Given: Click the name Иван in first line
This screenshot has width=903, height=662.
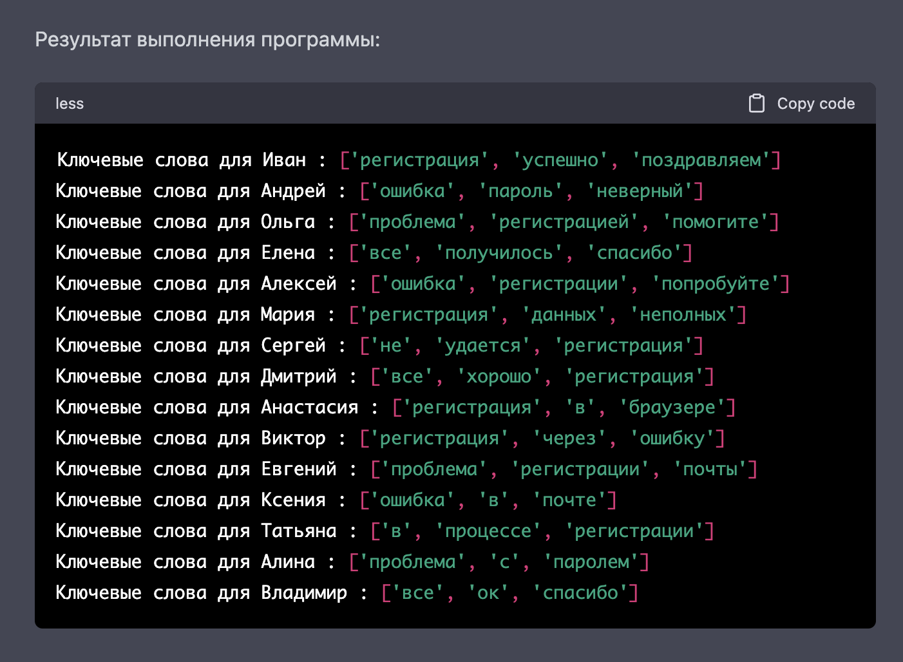Looking at the screenshot, I should tap(284, 160).
